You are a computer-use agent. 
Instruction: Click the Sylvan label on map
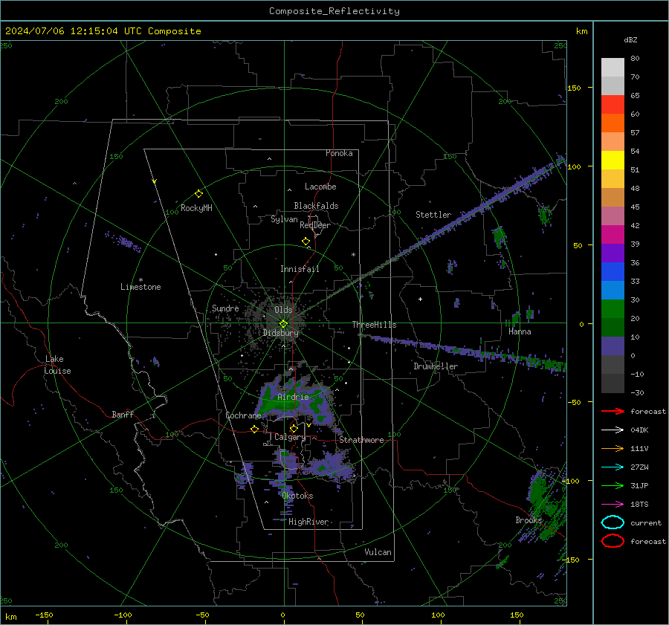point(284,219)
